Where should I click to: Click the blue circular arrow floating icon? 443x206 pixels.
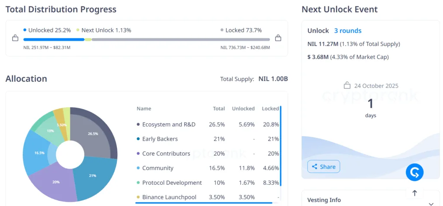point(414,173)
